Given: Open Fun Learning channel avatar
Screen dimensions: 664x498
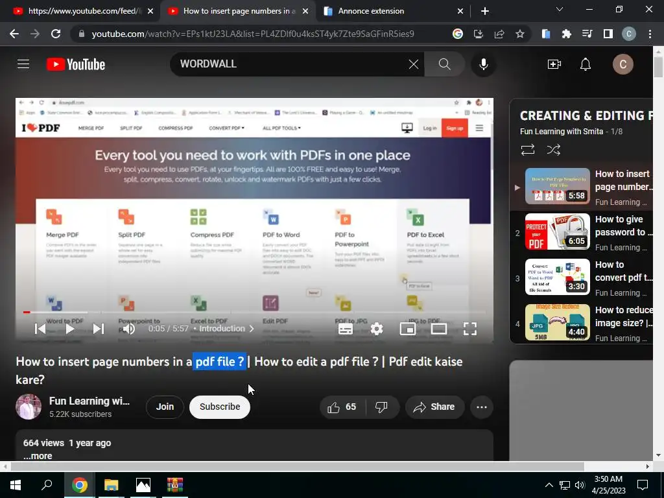Looking at the screenshot, I should pos(29,407).
